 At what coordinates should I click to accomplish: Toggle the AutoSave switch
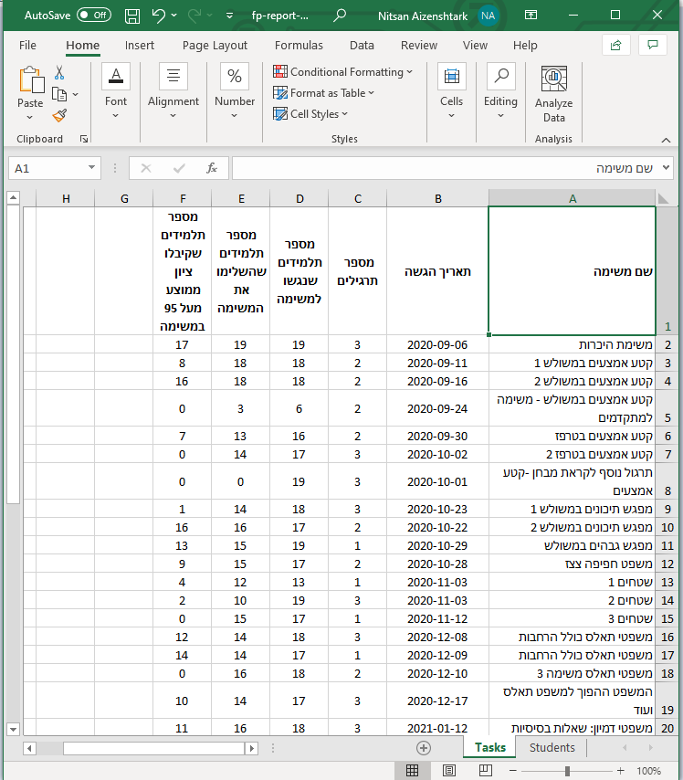click(93, 16)
